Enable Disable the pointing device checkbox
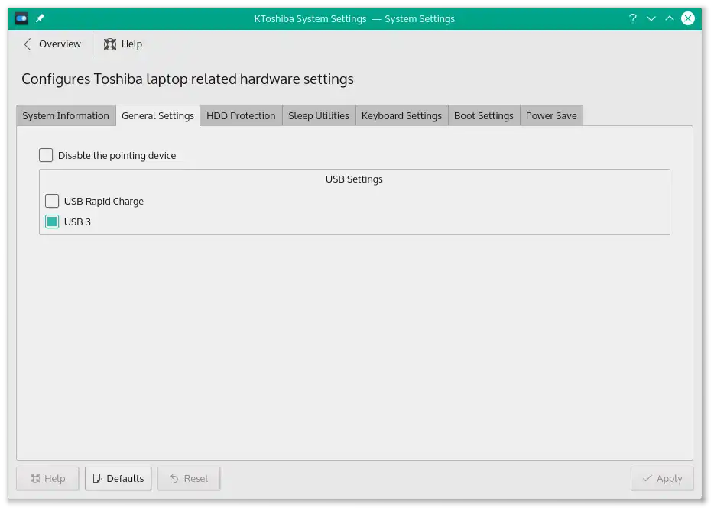This screenshot has width=714, height=511. 46,155
